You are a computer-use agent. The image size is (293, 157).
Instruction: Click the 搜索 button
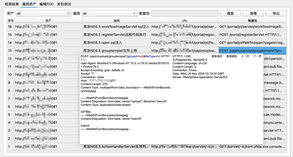(230, 14)
